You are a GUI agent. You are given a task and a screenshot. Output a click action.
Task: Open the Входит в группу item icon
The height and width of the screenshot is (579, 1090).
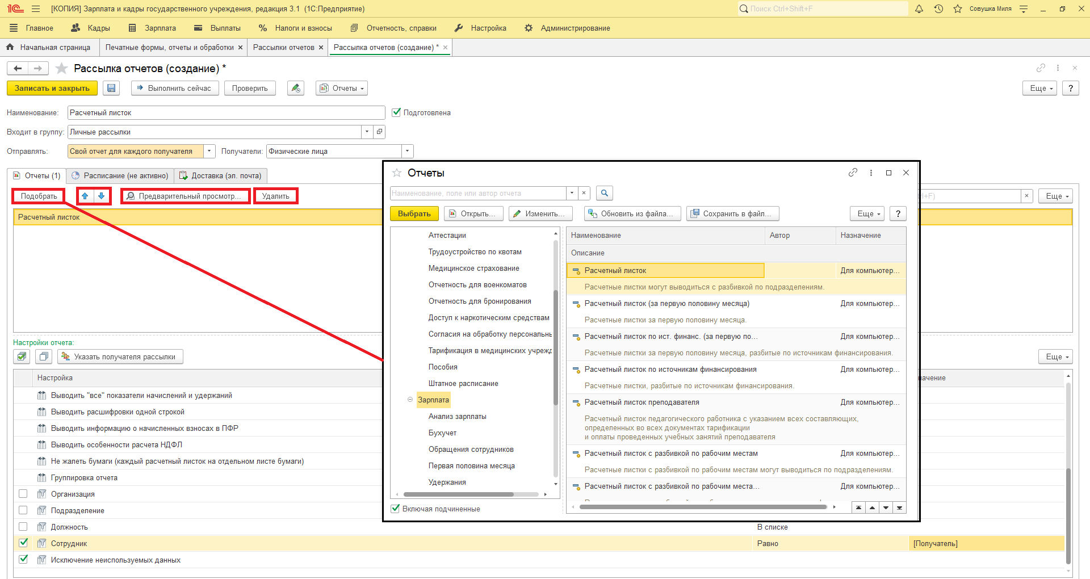click(380, 132)
